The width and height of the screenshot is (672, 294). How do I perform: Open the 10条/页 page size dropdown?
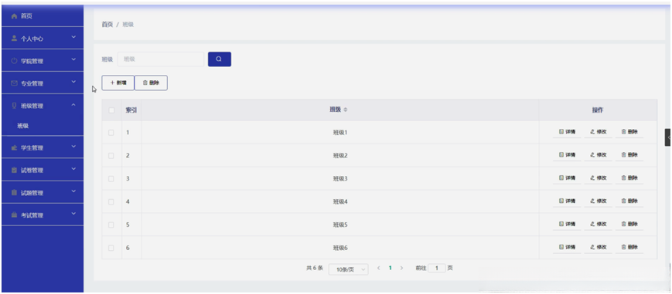[x=349, y=269]
